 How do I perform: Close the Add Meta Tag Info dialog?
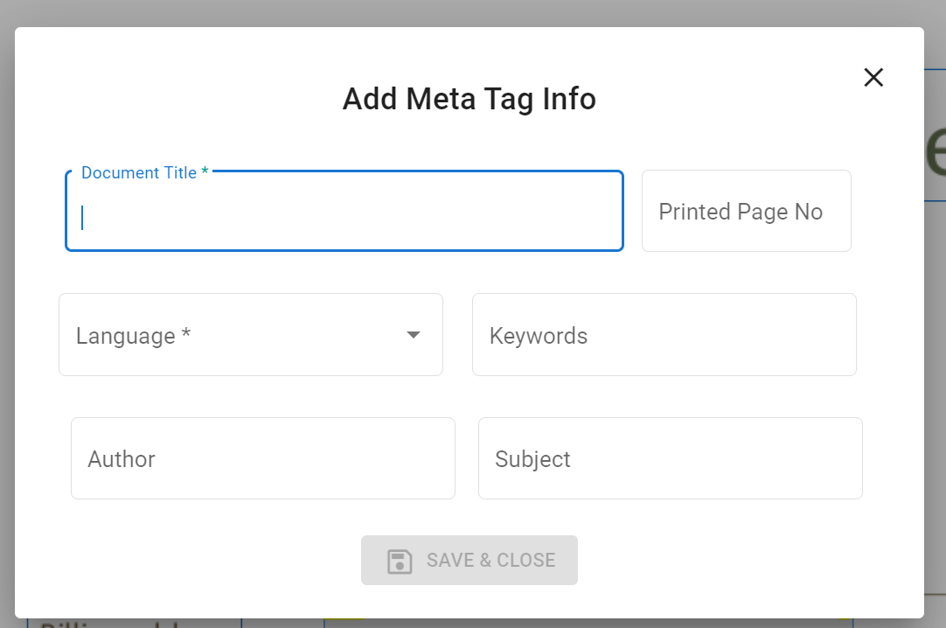[873, 77]
